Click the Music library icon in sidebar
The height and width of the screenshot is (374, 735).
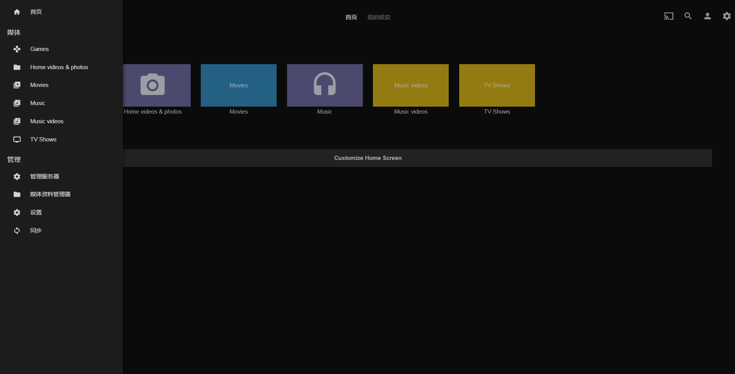[x=17, y=103]
